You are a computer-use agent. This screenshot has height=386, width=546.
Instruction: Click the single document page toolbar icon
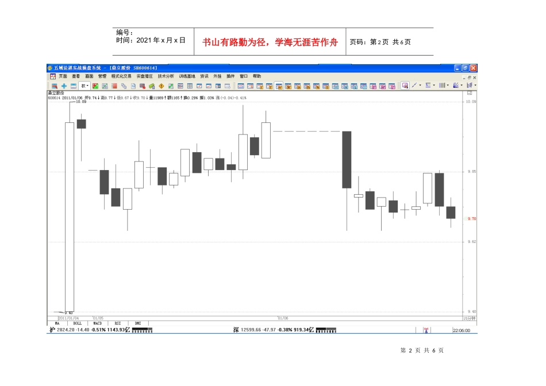point(133,86)
